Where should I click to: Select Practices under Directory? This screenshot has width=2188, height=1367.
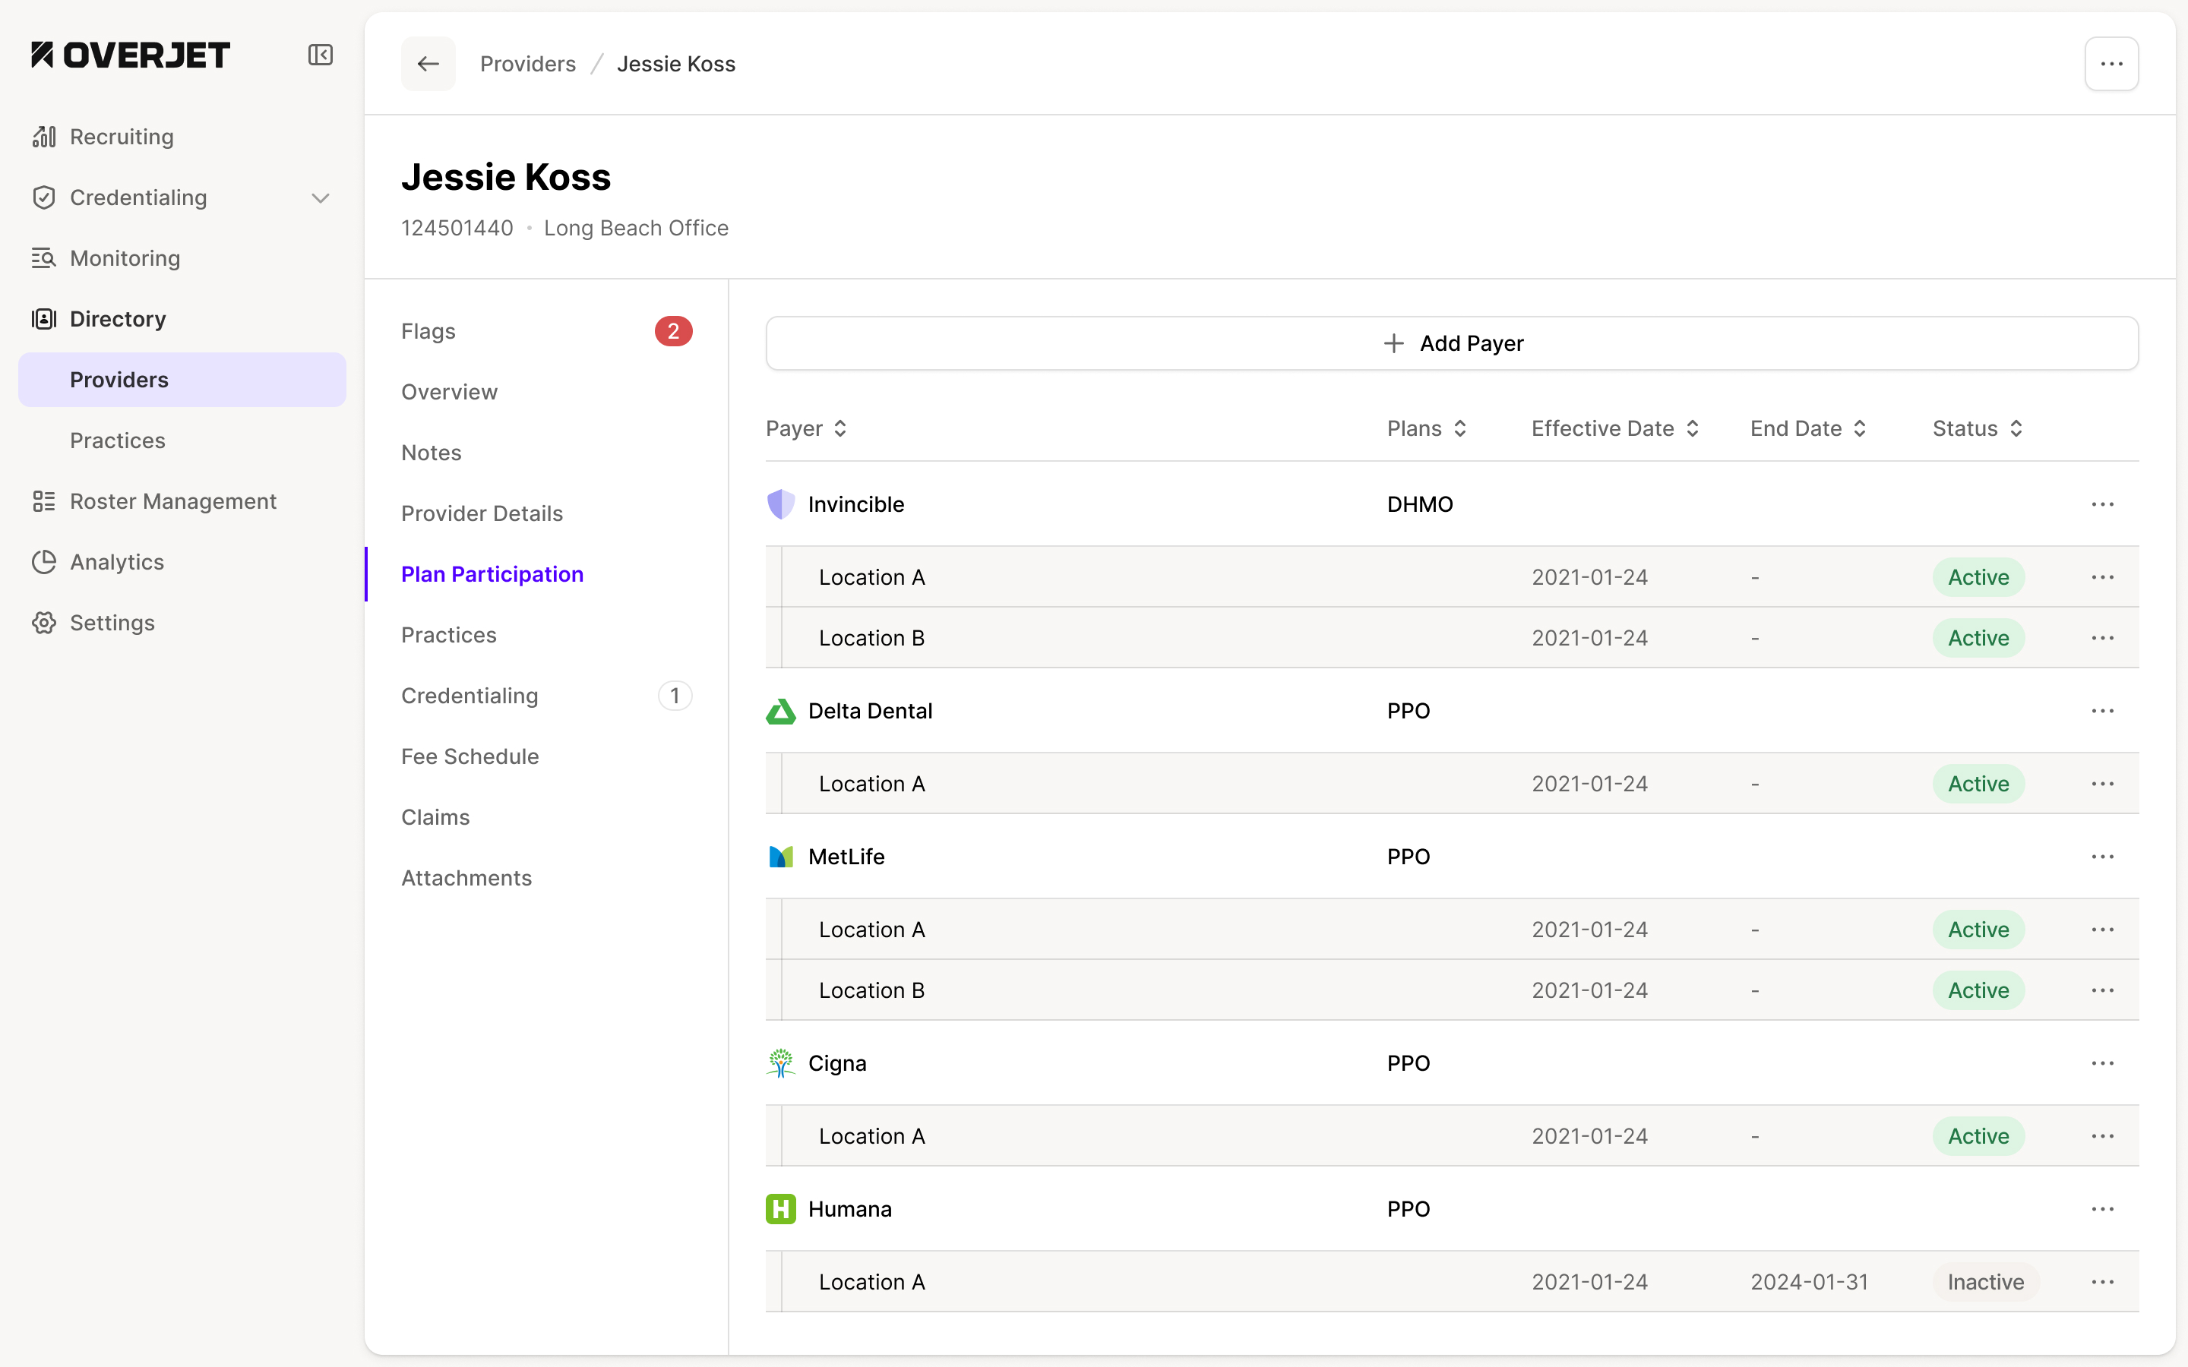(118, 440)
